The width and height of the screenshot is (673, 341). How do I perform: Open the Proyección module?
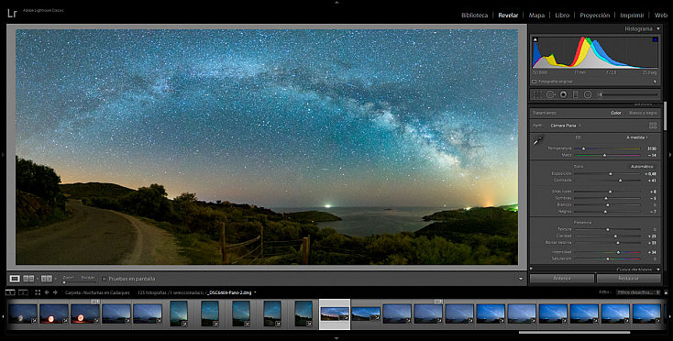[x=595, y=15]
